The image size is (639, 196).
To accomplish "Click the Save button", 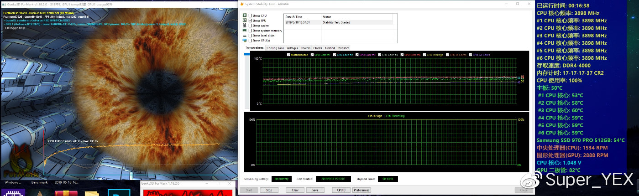I will click(x=315, y=190).
